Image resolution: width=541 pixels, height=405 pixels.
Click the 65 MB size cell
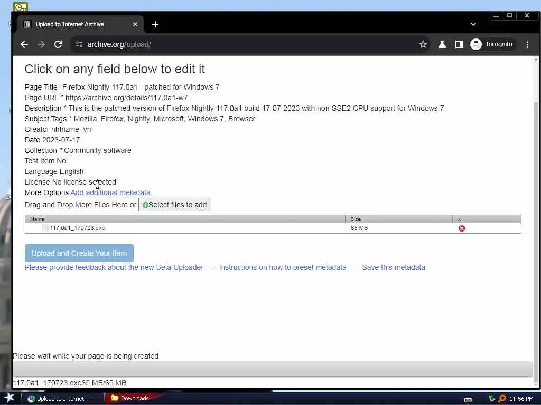pyautogui.click(x=359, y=228)
